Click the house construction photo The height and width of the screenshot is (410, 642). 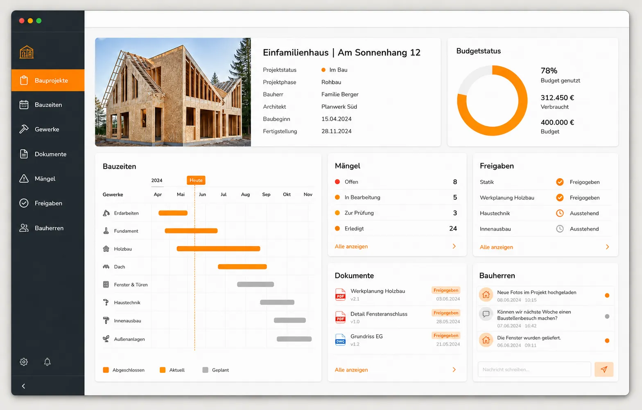click(173, 92)
